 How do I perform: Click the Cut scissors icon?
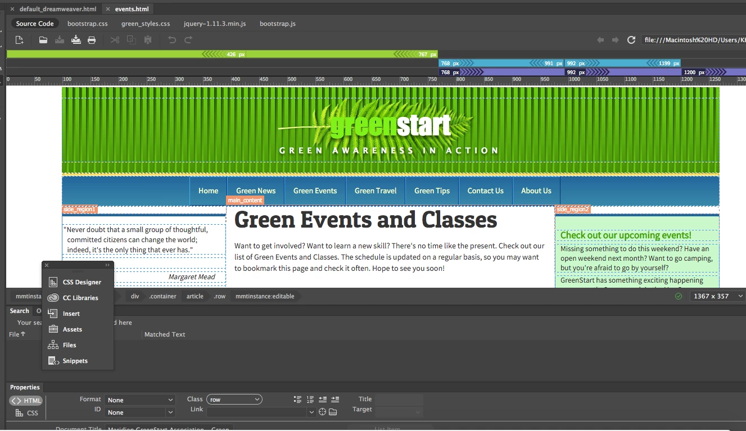point(115,40)
